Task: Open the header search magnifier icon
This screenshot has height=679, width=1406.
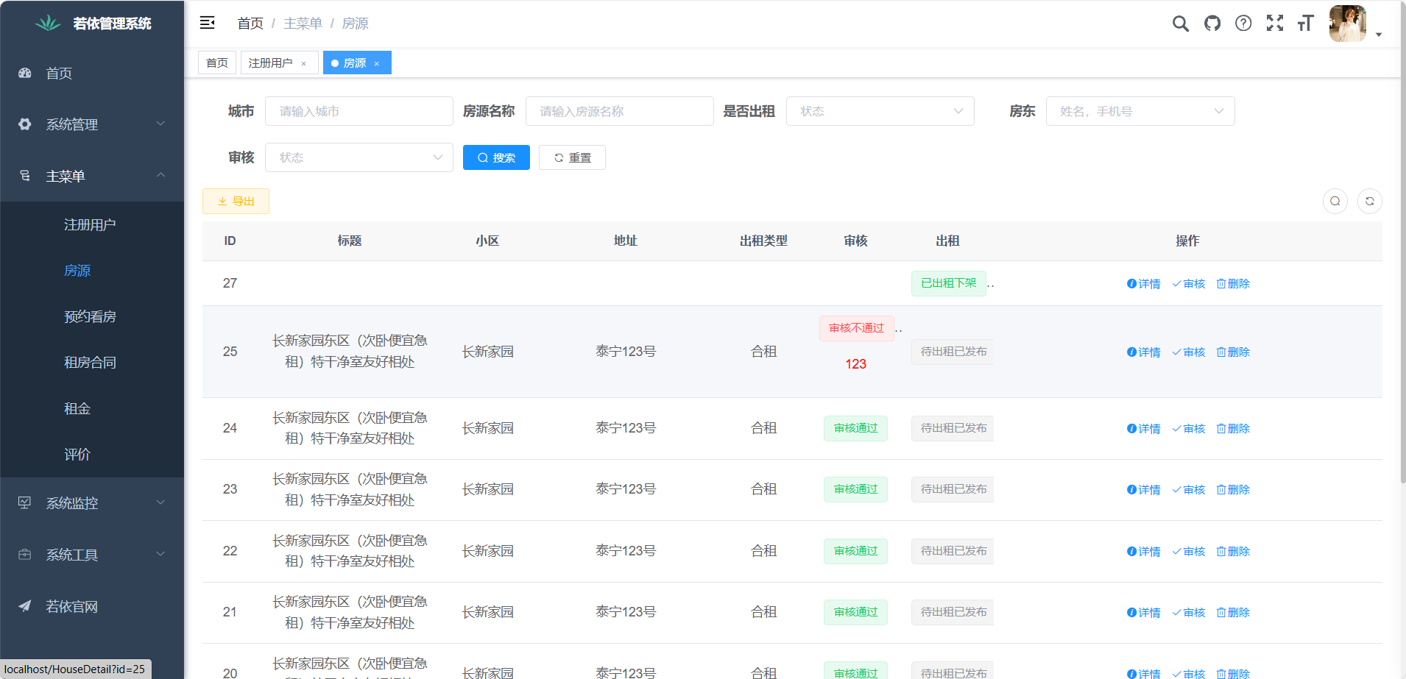Action: click(1181, 24)
